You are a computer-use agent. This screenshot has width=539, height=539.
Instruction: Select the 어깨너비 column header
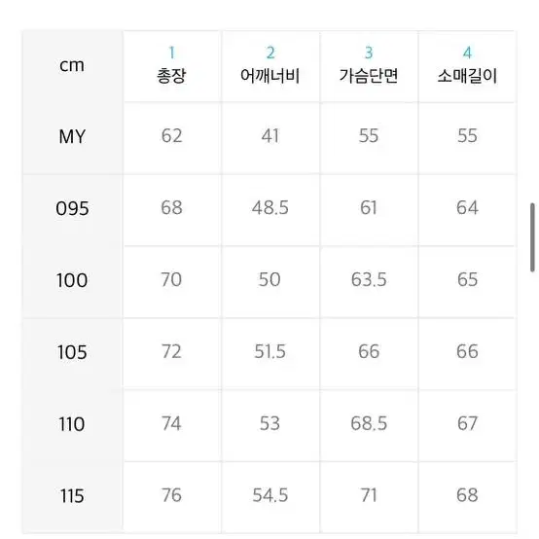(x=270, y=66)
